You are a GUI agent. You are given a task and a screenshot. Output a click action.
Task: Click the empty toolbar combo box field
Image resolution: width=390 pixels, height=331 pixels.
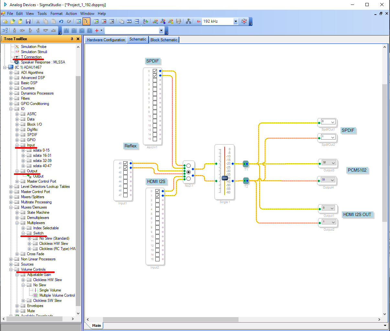point(132,30)
